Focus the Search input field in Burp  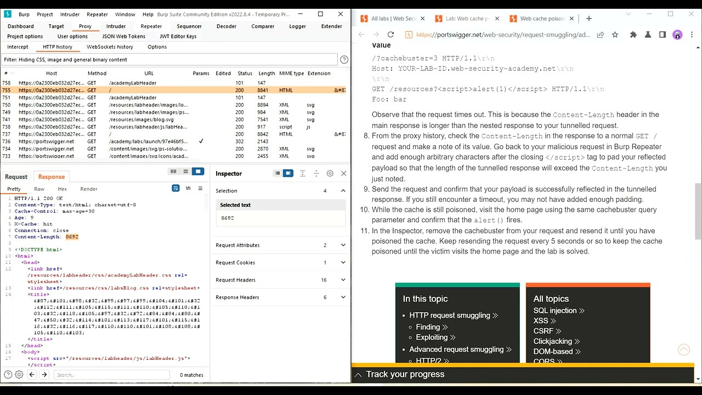coord(113,375)
